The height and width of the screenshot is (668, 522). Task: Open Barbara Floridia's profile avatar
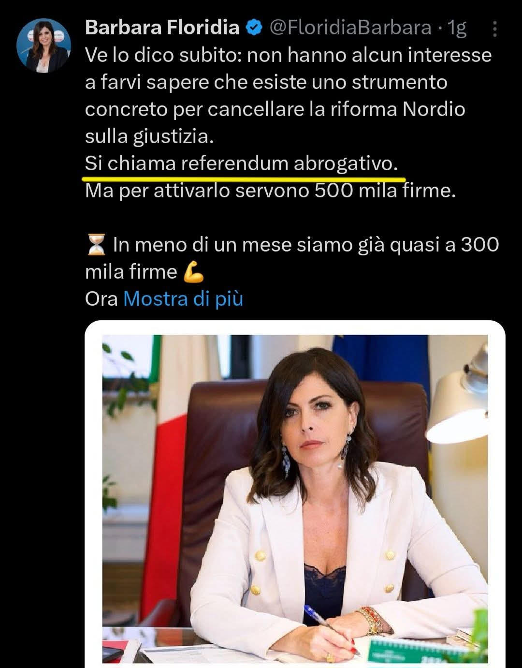pyautogui.click(x=43, y=46)
